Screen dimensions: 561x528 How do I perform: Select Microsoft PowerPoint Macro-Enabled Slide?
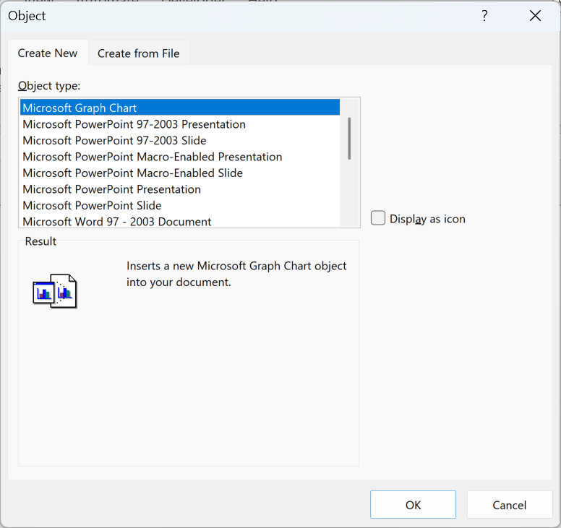point(180,173)
